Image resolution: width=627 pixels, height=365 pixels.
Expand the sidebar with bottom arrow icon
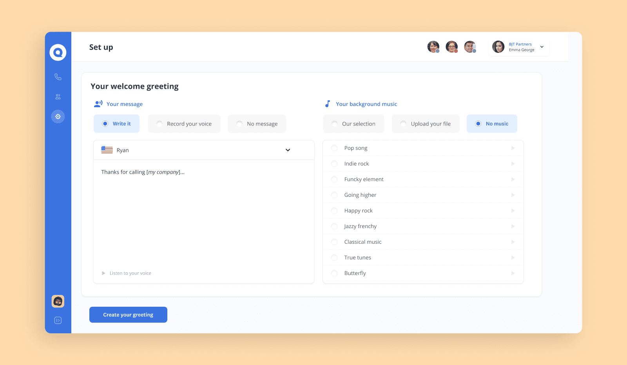click(x=58, y=320)
